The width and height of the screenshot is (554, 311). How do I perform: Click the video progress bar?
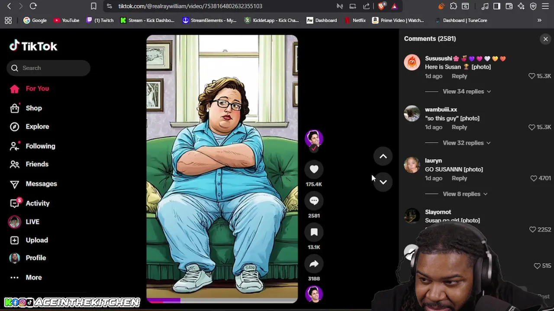tap(222, 300)
